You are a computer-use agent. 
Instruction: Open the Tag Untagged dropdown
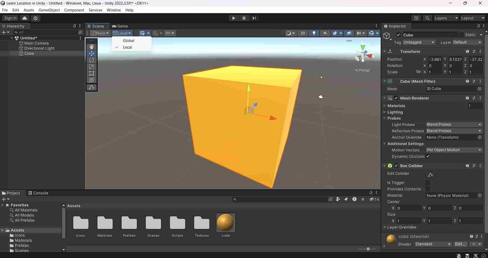coord(419,42)
